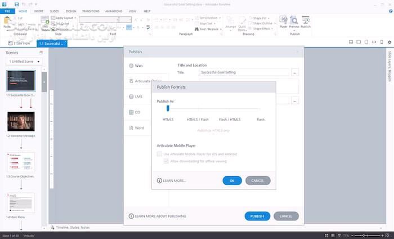The image size is (394, 239).
Task: Expand the Shape Fill dropdown
Action: pyautogui.click(x=268, y=18)
